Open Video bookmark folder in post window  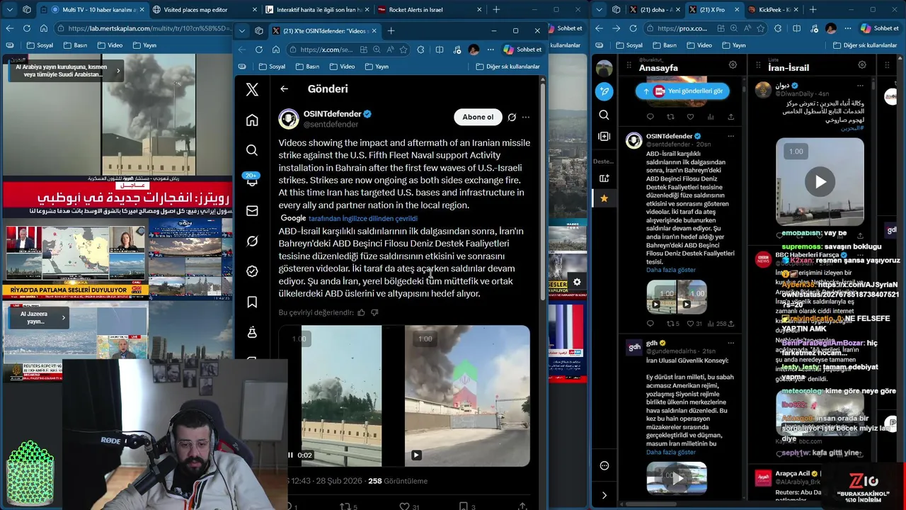pos(341,67)
